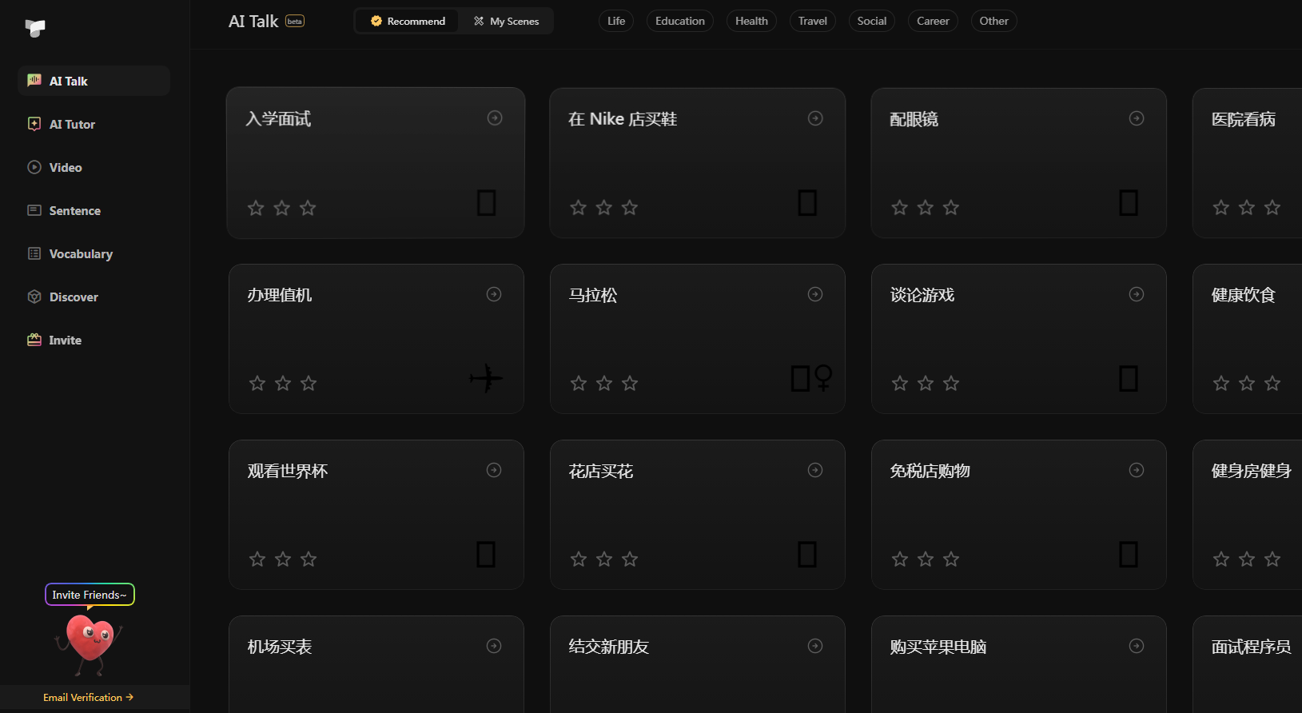This screenshot has height=713, width=1302.
Task: Click arrow icon on 免税店购物 card
Action: (1137, 470)
